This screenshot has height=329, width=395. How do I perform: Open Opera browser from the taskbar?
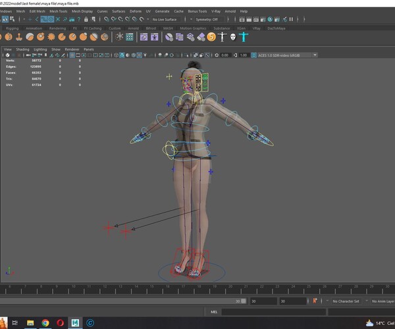pos(60,322)
